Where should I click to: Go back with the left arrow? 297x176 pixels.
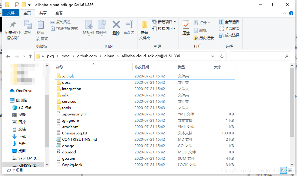[8, 56]
